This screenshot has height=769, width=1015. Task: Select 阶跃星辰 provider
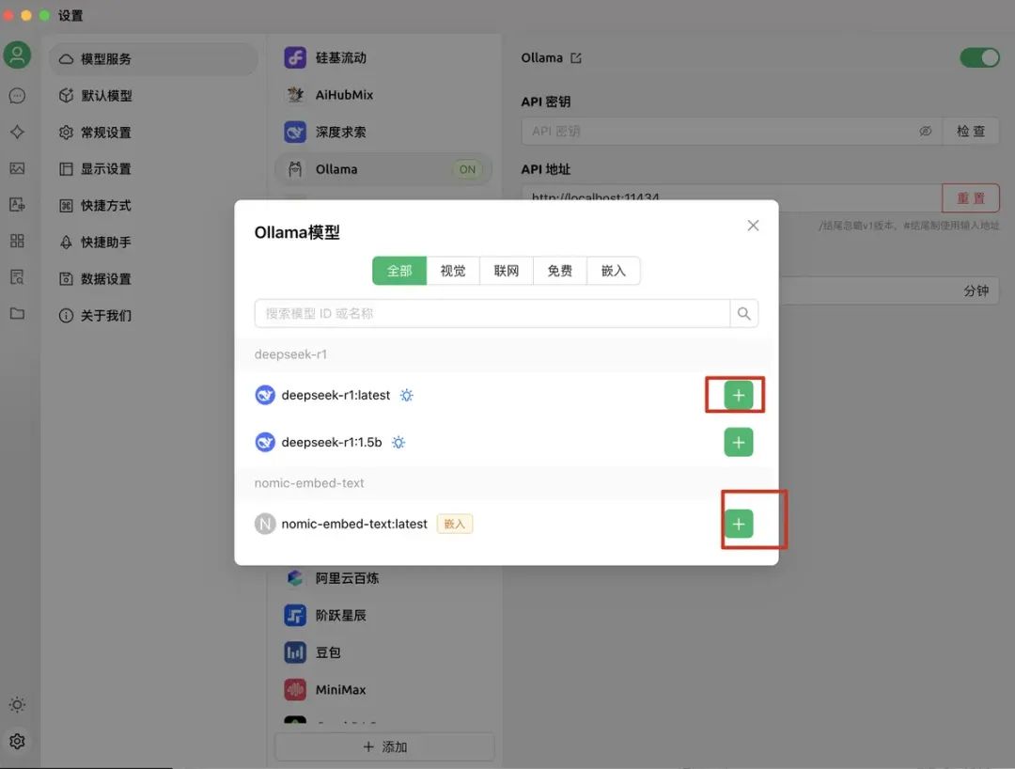coord(383,615)
